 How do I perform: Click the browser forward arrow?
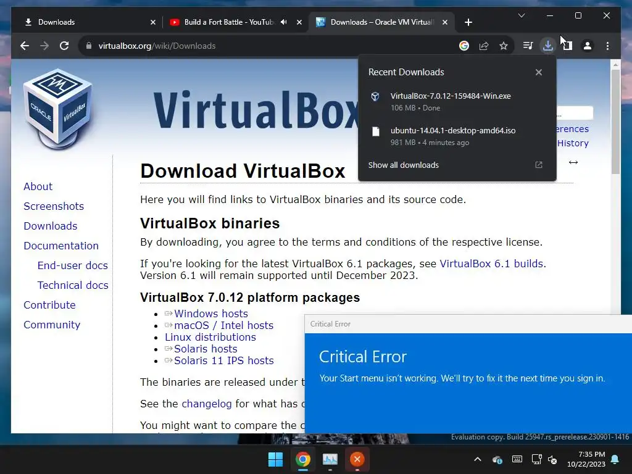(x=44, y=46)
